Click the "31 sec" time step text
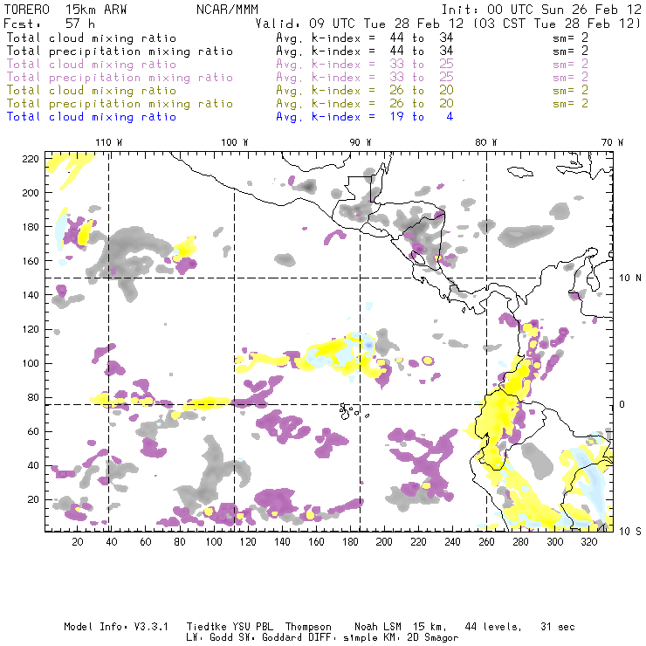Image resolution: width=646 pixels, height=646 pixels. (558, 627)
